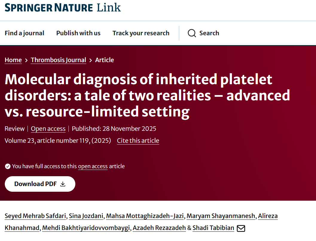Open the Cite this article link
Image resolution: width=316 pixels, height=241 pixels.
[138, 141]
